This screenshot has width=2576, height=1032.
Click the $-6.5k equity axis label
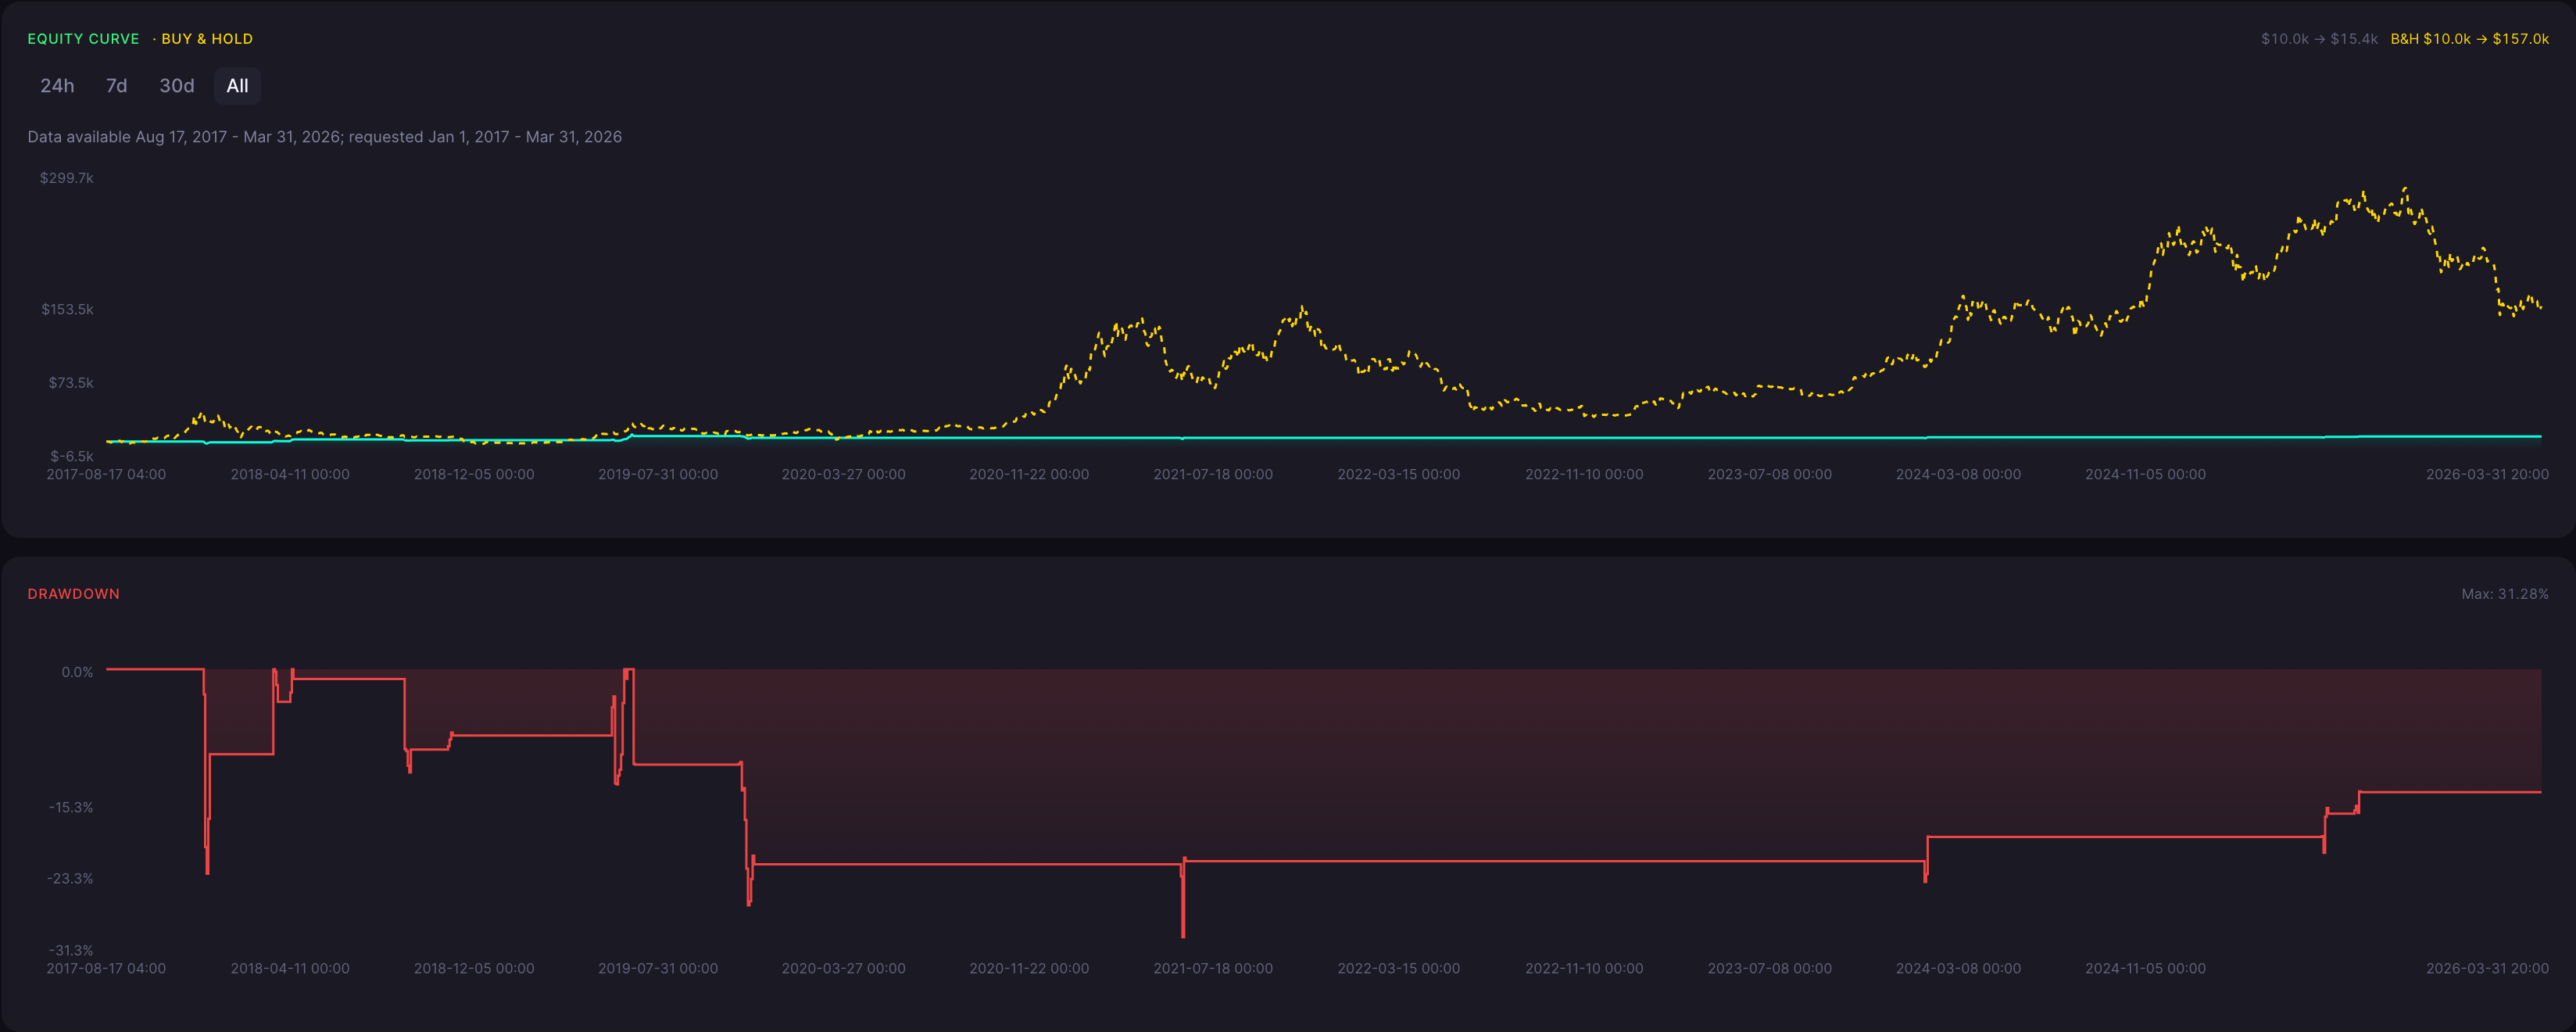pyautogui.click(x=72, y=456)
